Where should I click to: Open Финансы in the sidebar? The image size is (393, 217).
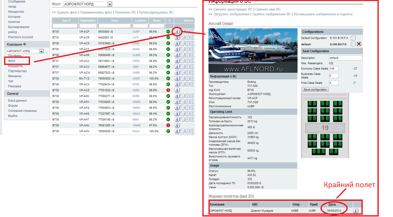15,76
